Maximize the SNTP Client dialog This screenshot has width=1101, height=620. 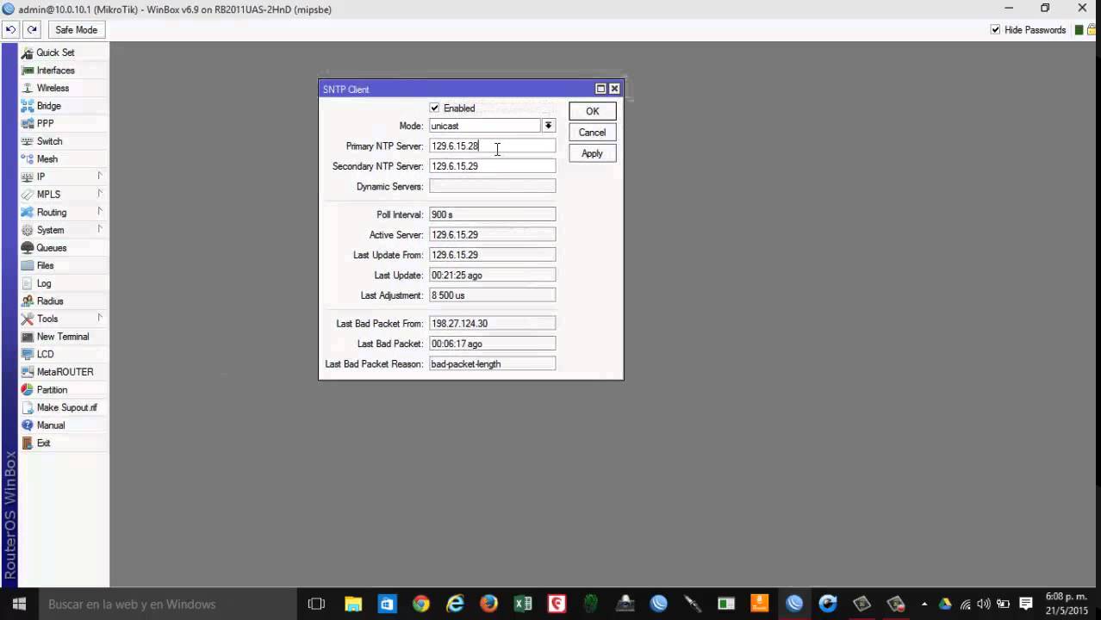click(600, 89)
